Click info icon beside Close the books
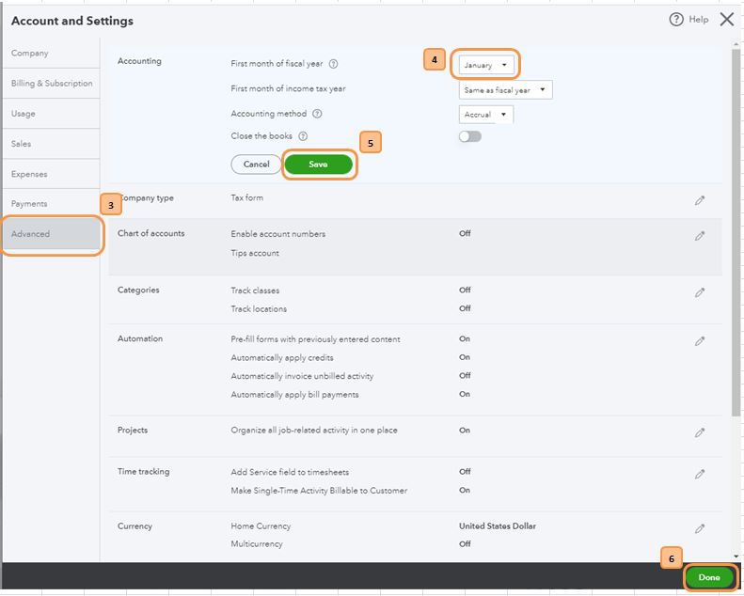Viewport: 744px width, 596px height. pos(304,136)
